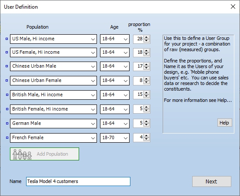Close the User Definition dialog

pyautogui.click(x=233, y=7)
